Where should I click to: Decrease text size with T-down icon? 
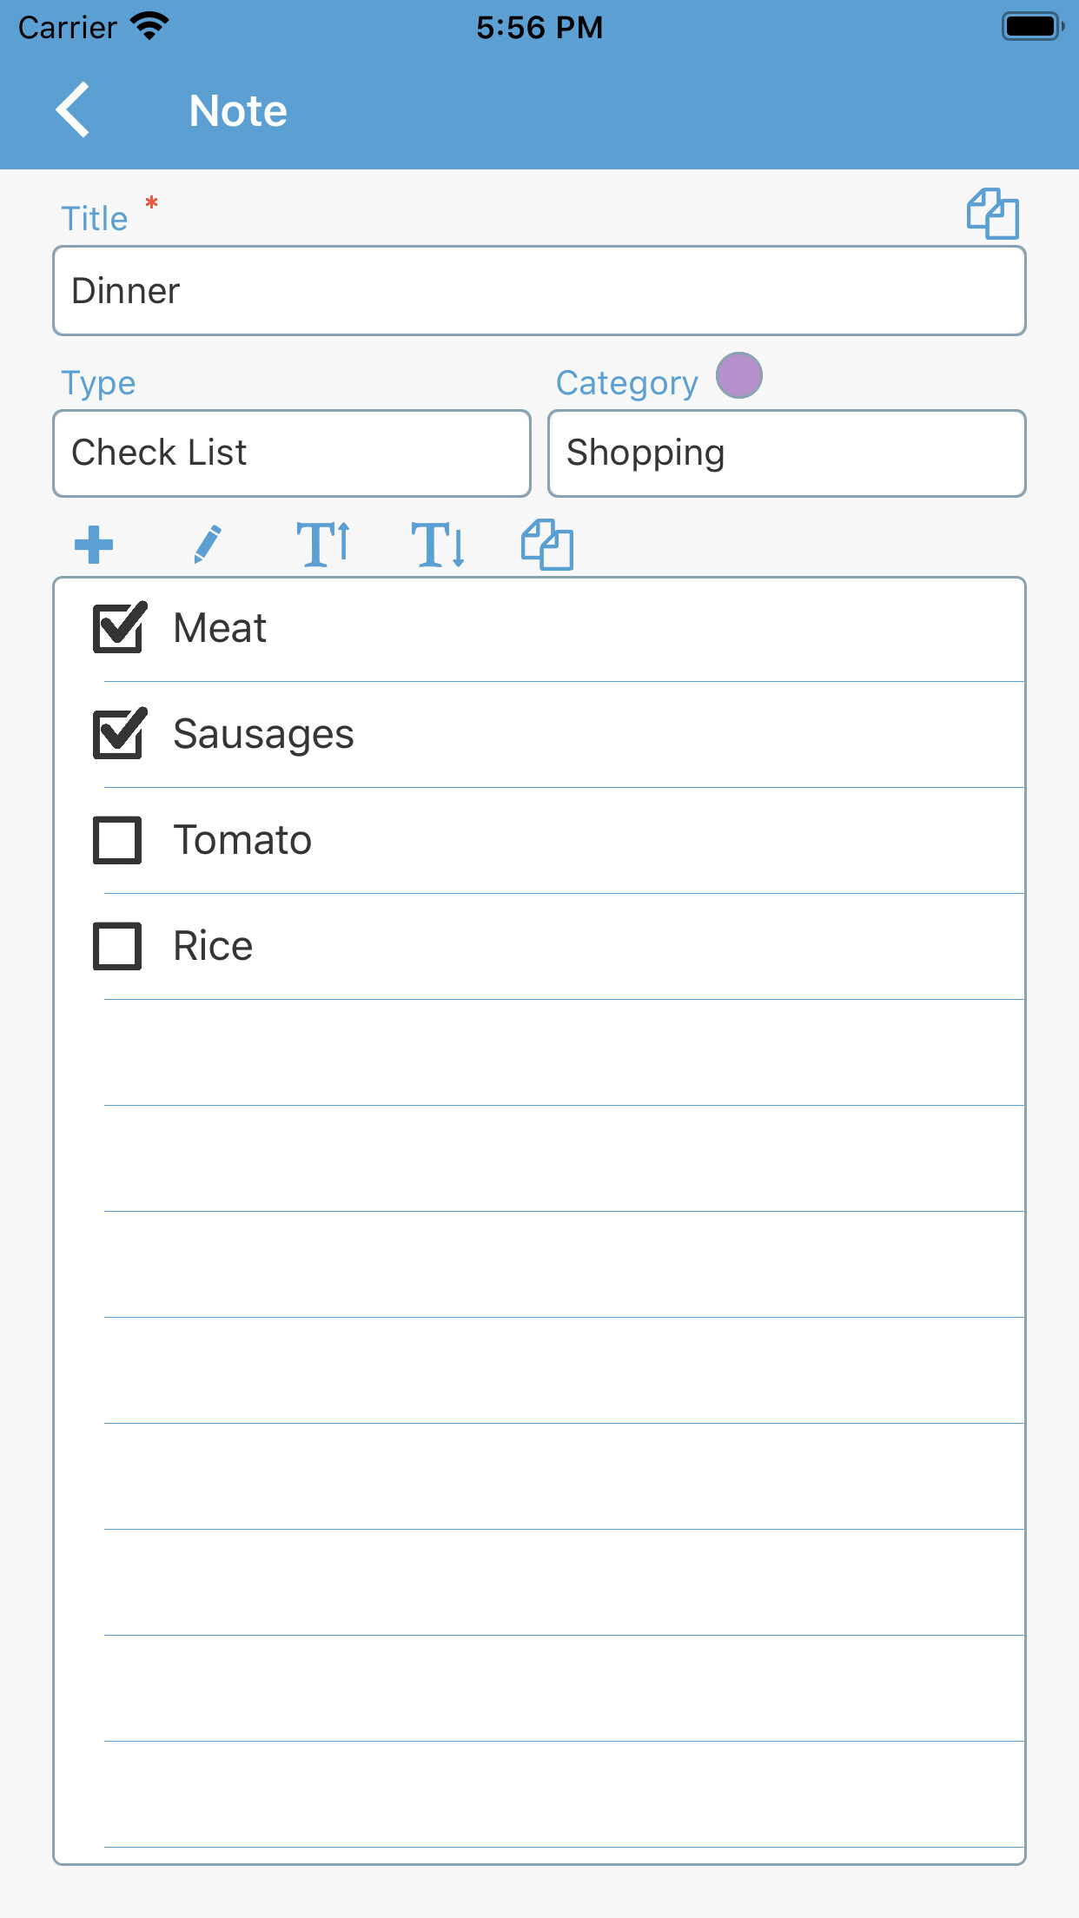pos(437,545)
